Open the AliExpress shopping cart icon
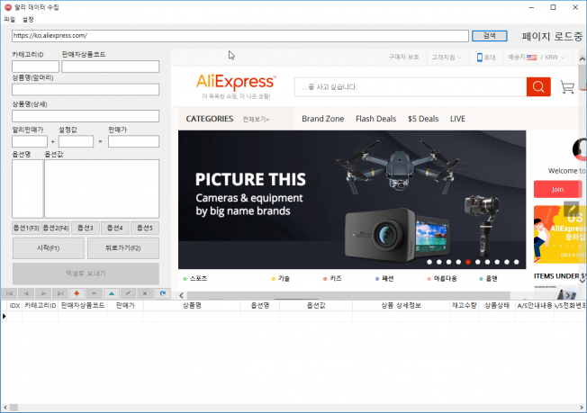The height and width of the screenshot is (413, 587). coord(567,87)
